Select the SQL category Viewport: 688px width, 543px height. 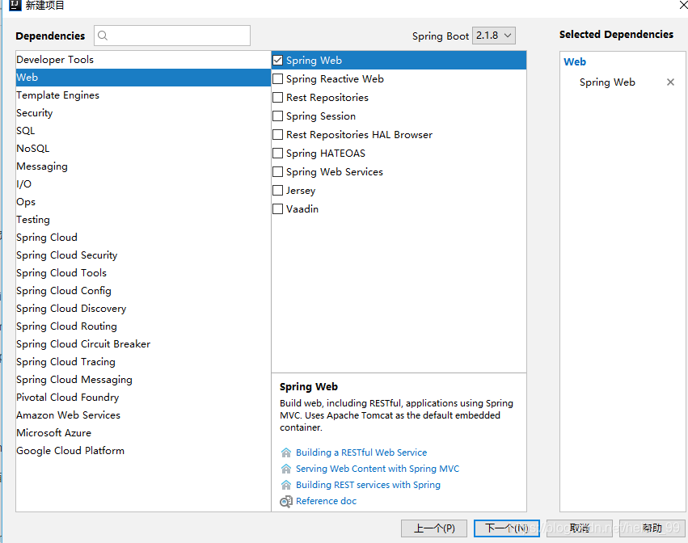[143, 131]
